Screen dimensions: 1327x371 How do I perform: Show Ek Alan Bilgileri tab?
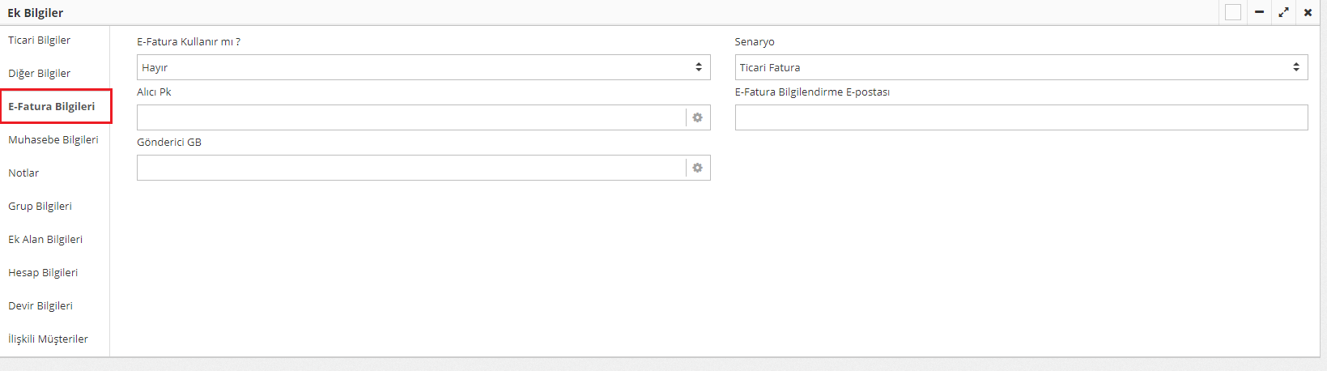point(45,239)
